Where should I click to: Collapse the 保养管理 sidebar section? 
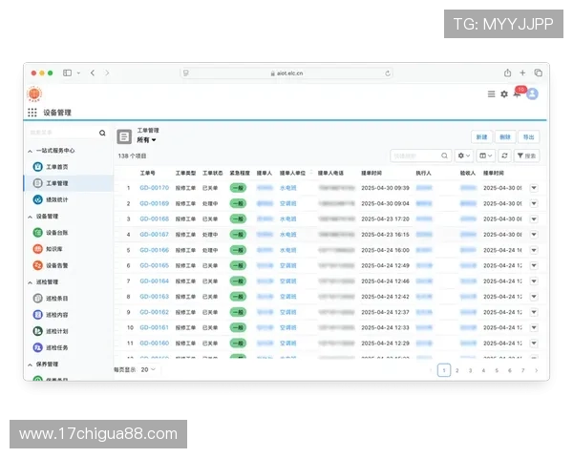coord(30,364)
